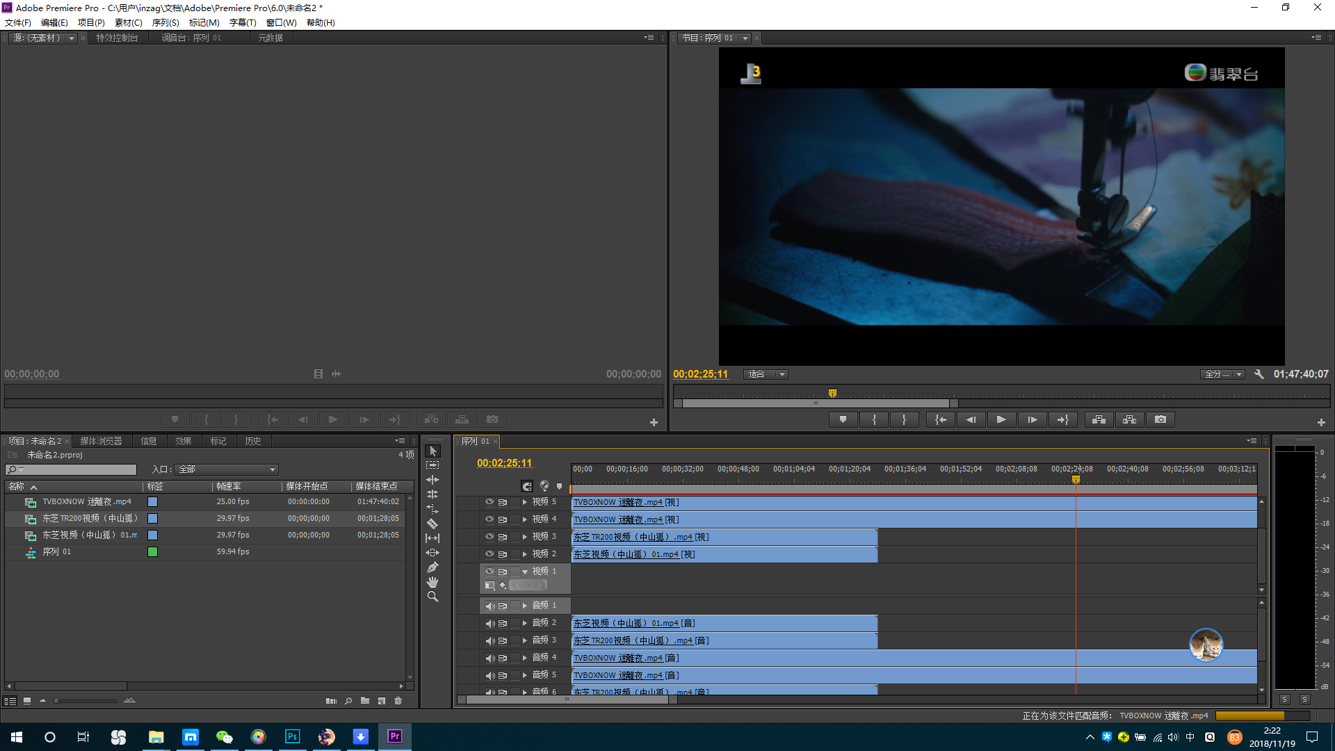Mark Out point in program monitor

tap(904, 419)
